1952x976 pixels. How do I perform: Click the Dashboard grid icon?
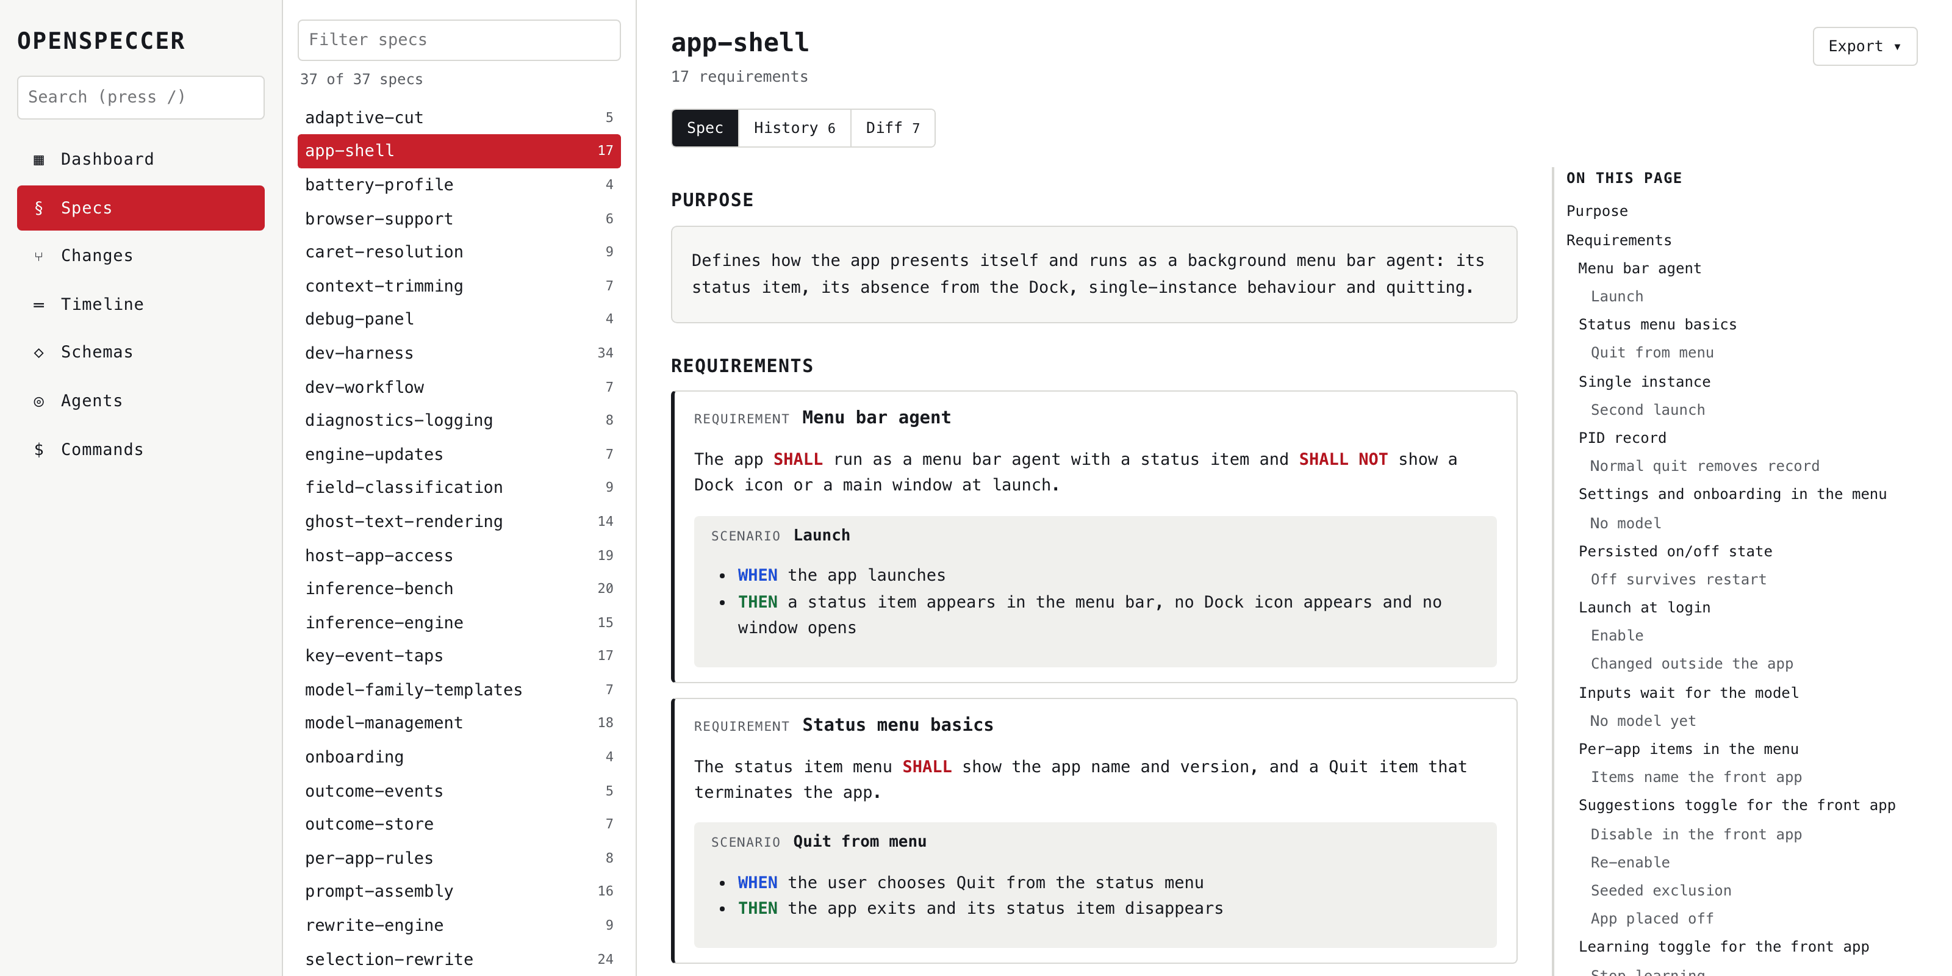click(x=38, y=159)
